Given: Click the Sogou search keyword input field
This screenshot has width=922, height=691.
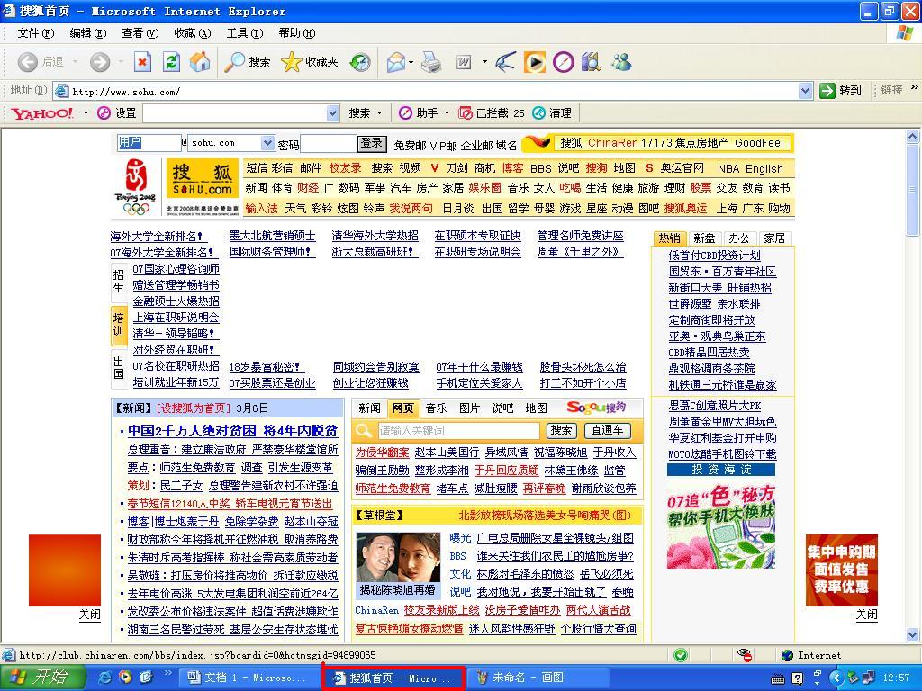Looking at the screenshot, I should click(x=458, y=431).
